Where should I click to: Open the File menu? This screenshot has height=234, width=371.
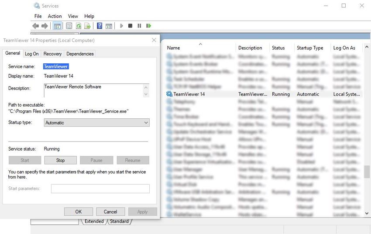(x=38, y=16)
